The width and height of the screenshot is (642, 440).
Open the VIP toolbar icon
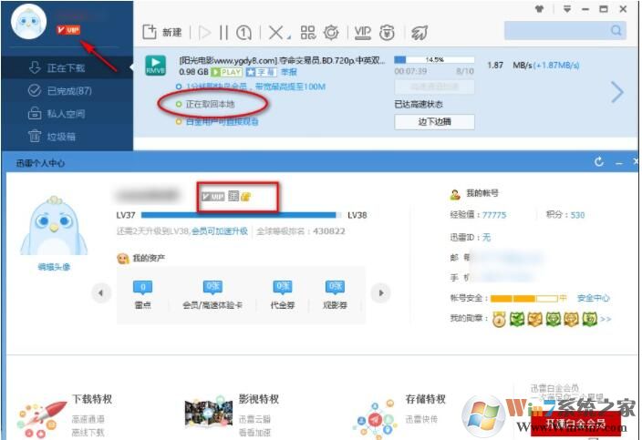tap(362, 32)
